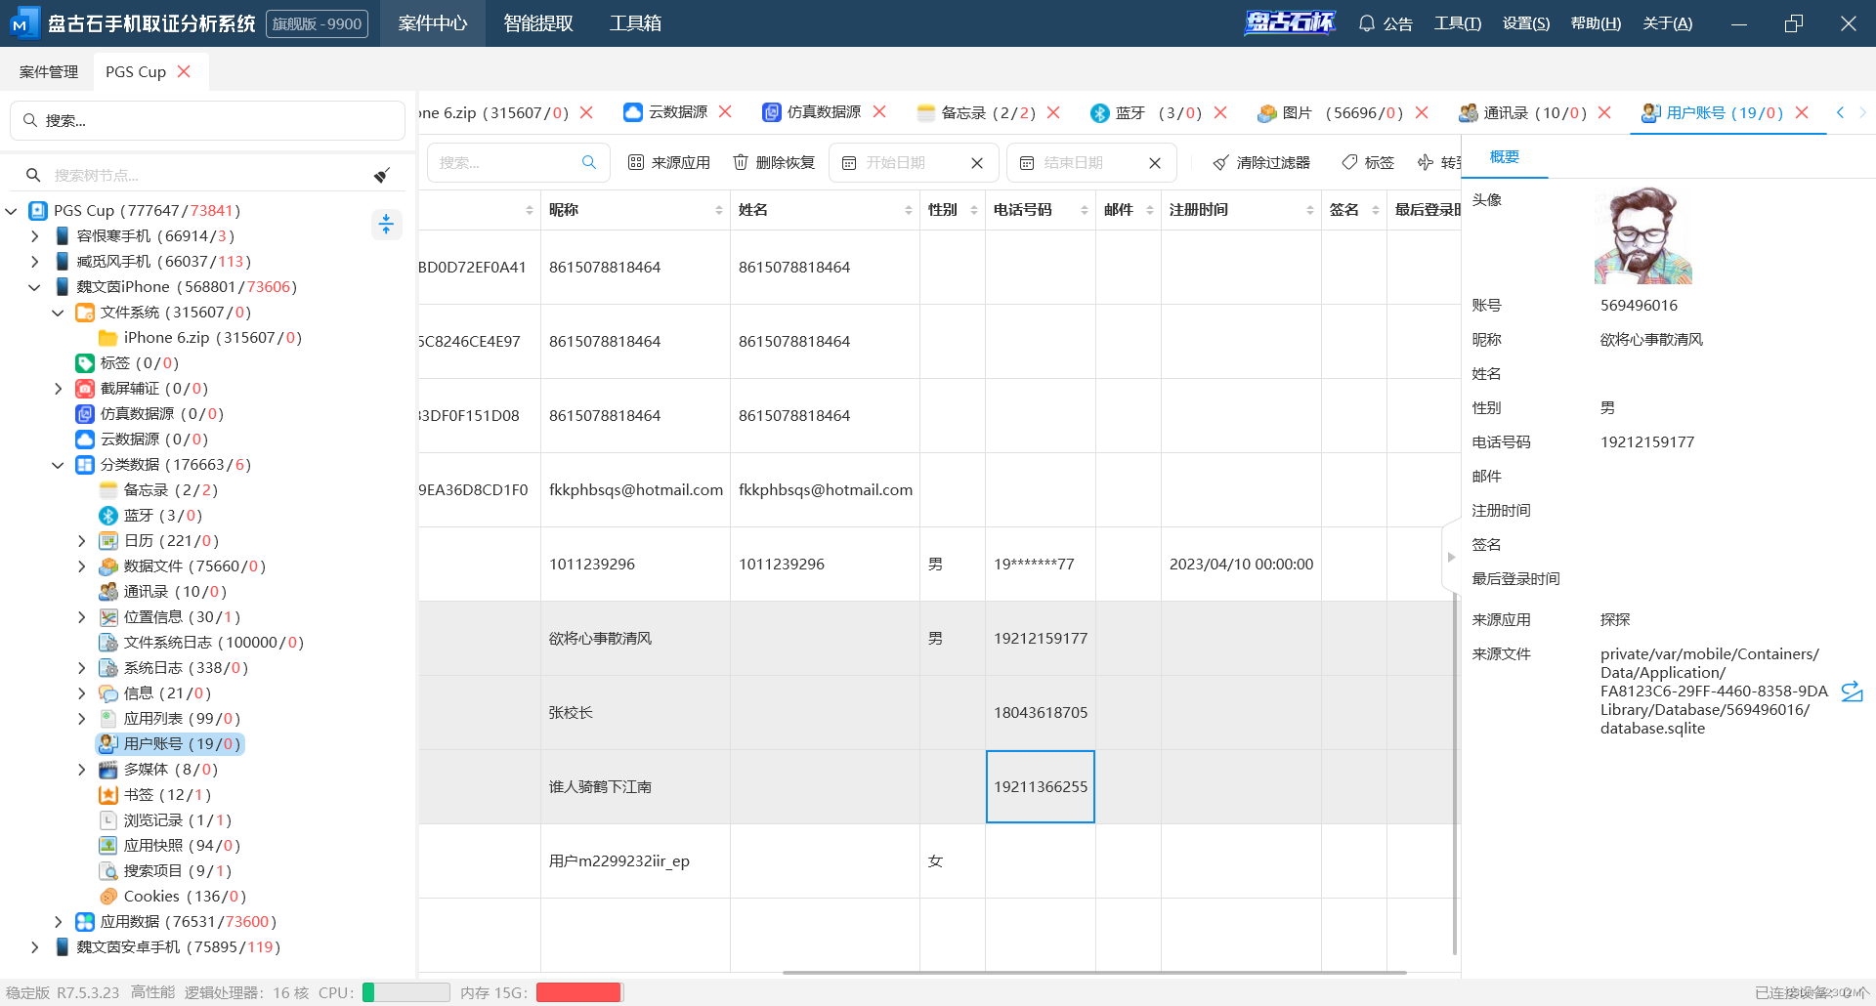Collapse the 文件系统 node
The height and width of the screenshot is (1006, 1876).
pos(59,312)
